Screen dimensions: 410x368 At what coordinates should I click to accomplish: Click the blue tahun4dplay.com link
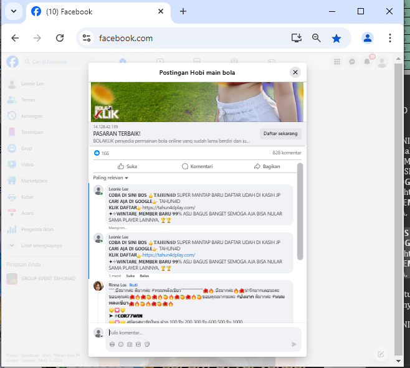pyautogui.click(x=169, y=255)
